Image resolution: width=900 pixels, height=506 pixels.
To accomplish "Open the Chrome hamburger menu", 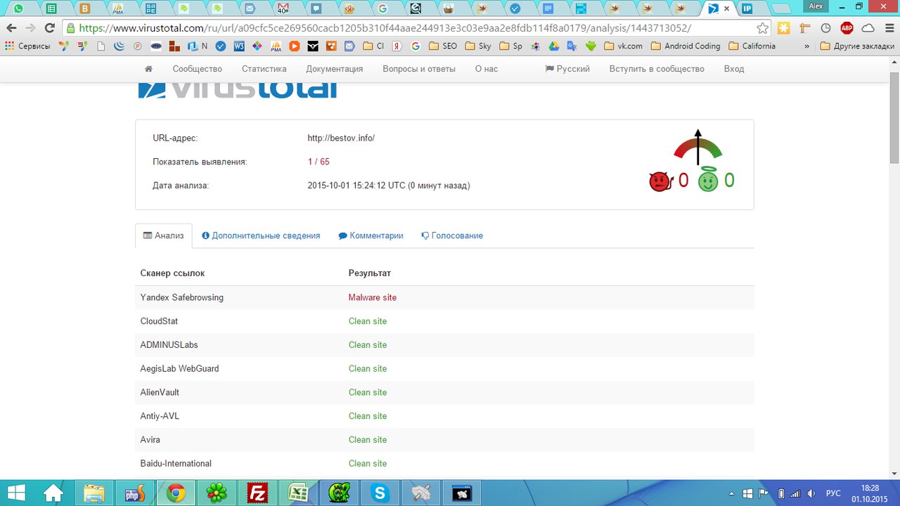I will 889,28.
